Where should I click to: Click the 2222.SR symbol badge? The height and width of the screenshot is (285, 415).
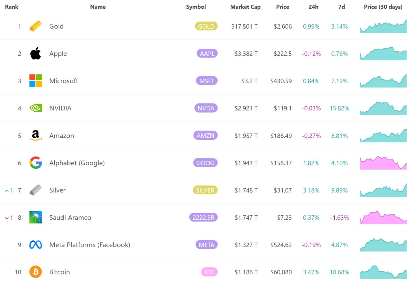coord(203,217)
